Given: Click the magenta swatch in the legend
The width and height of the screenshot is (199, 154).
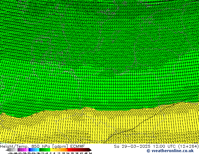Looking at the screenshot, I should 25,150.
